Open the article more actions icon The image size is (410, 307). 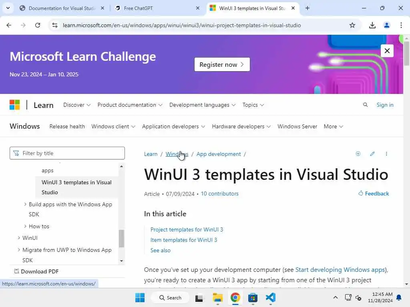[386, 154]
